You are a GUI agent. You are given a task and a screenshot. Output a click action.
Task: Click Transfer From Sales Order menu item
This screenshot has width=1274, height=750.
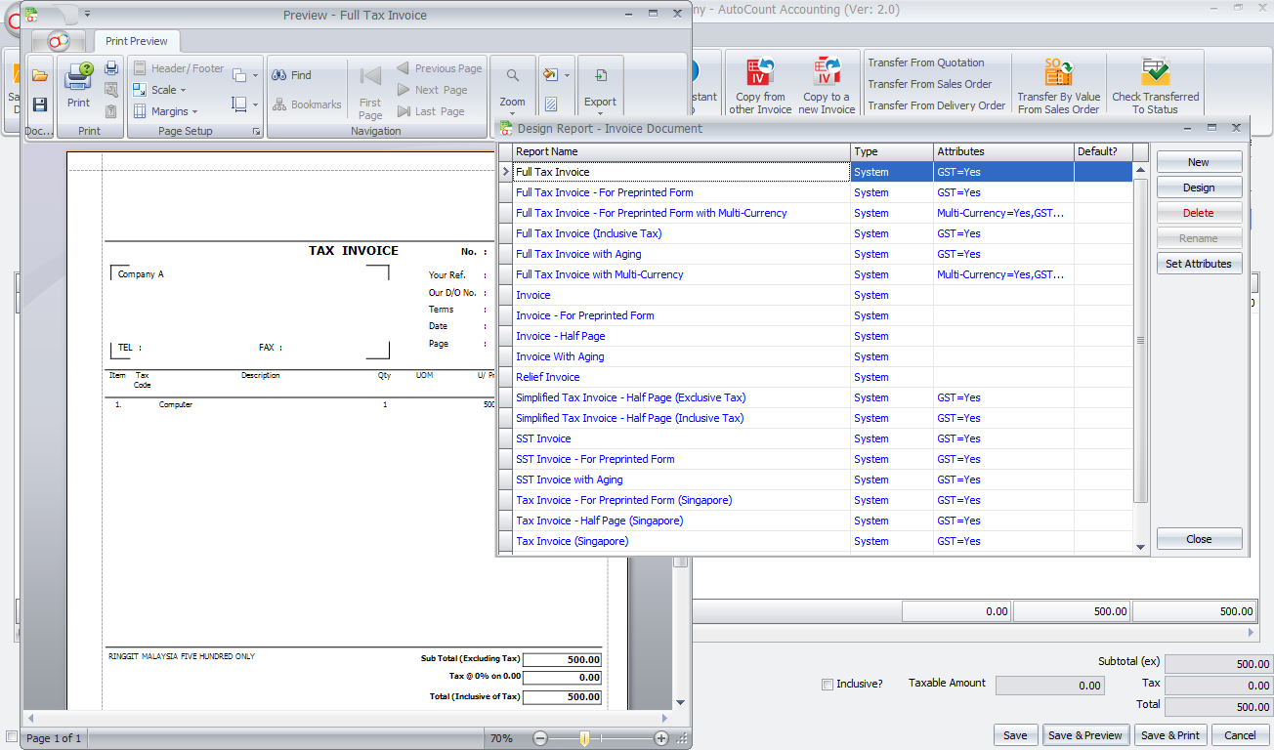[x=929, y=84]
